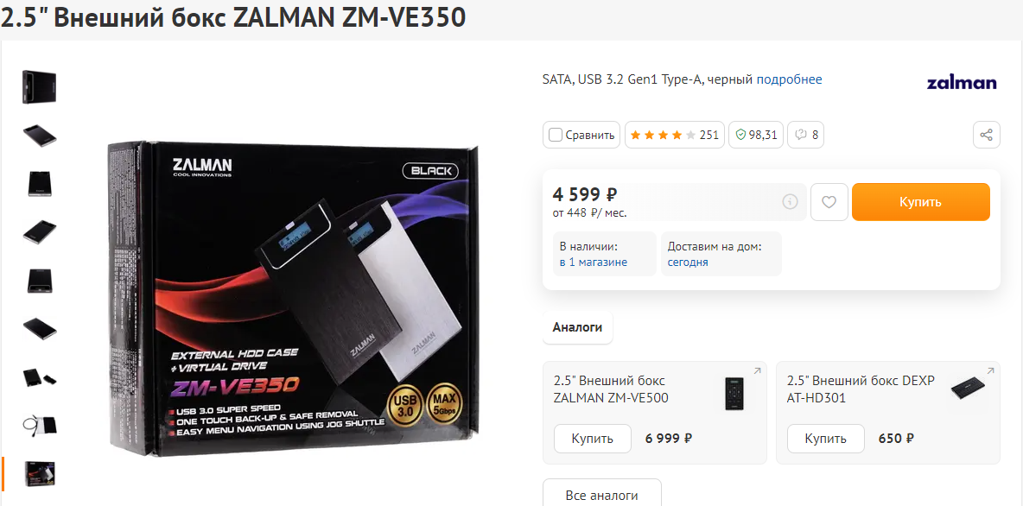This screenshot has width=1023, height=506.
Task: Open в 1 магазине availability link
Action: coord(593,262)
